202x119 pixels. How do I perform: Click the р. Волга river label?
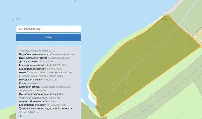17,19
